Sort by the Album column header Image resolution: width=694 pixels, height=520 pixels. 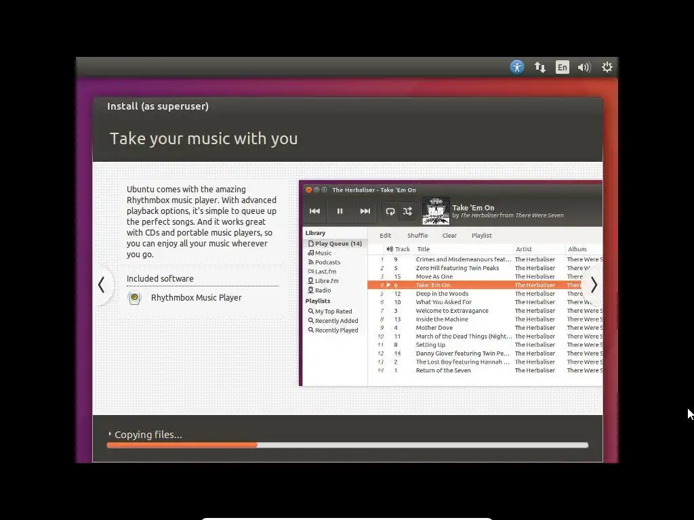point(577,249)
